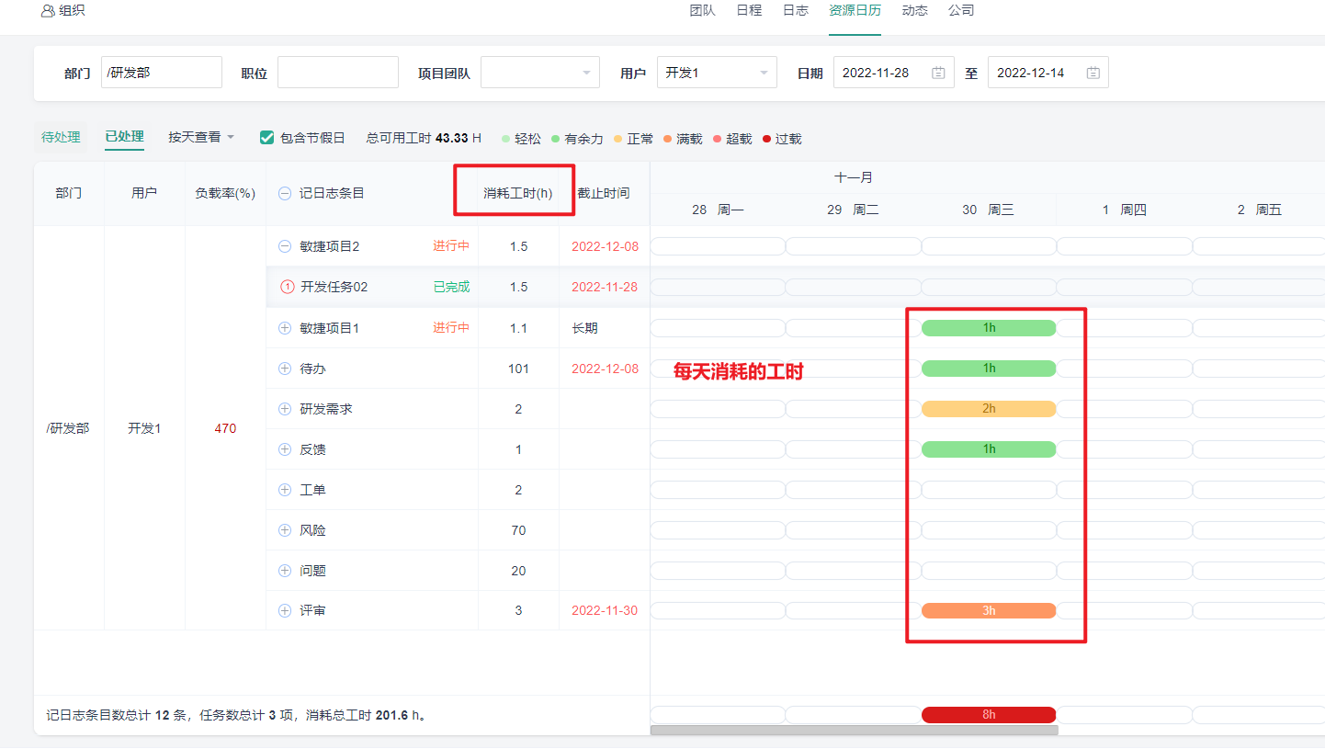The height and width of the screenshot is (749, 1325).
Task: Click the red 8h total bar
Action: (989, 715)
